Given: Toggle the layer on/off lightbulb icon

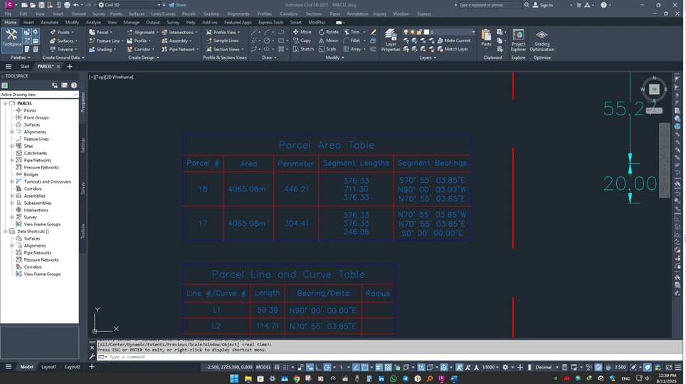Looking at the screenshot, I should pos(406,32).
